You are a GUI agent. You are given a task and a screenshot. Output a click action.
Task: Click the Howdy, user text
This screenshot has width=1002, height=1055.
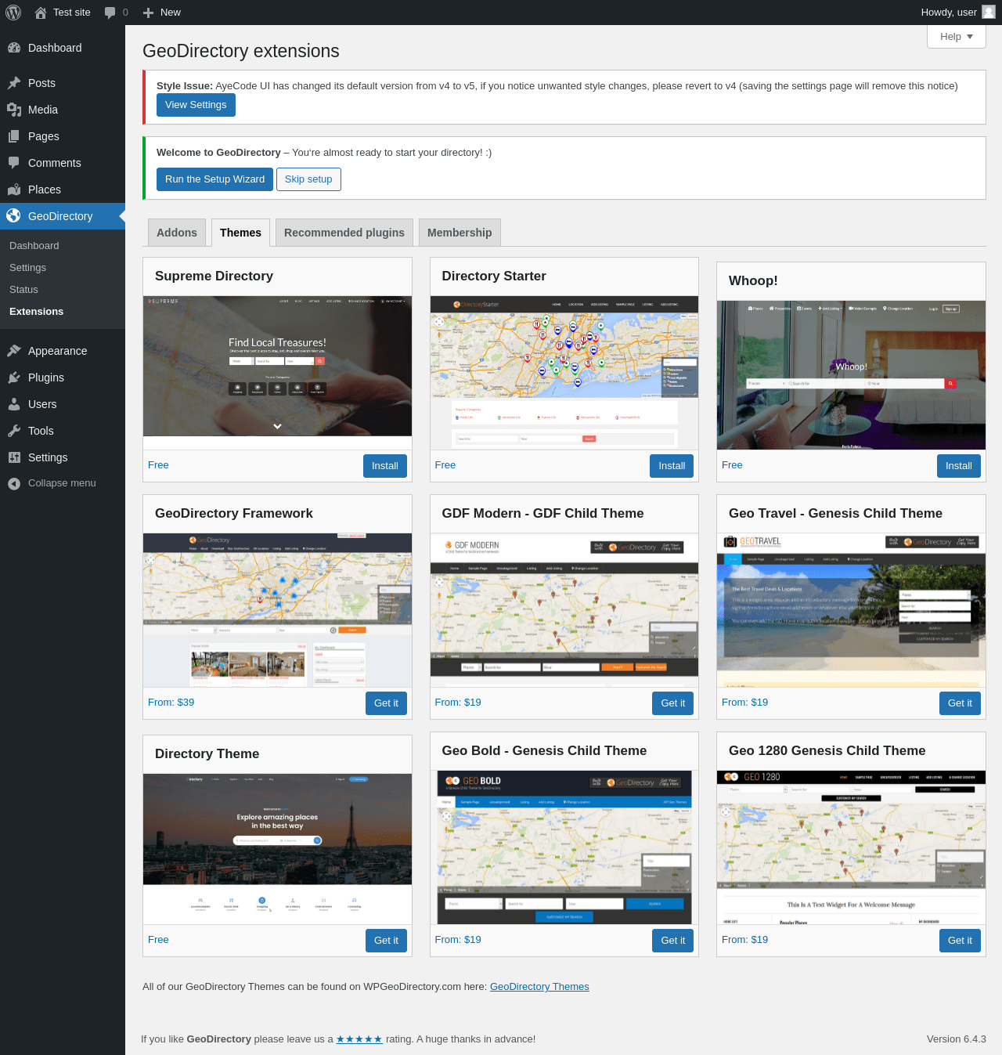(949, 13)
